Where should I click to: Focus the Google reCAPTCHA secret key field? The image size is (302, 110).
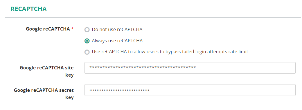tap(190, 90)
